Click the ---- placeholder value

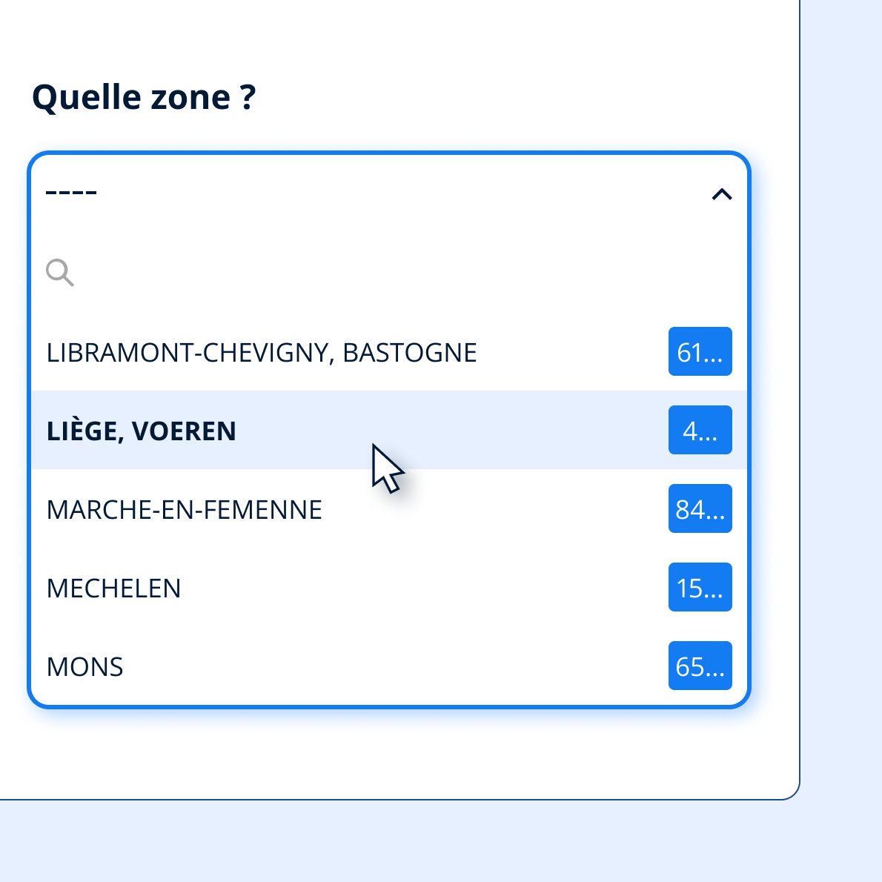[x=71, y=193]
